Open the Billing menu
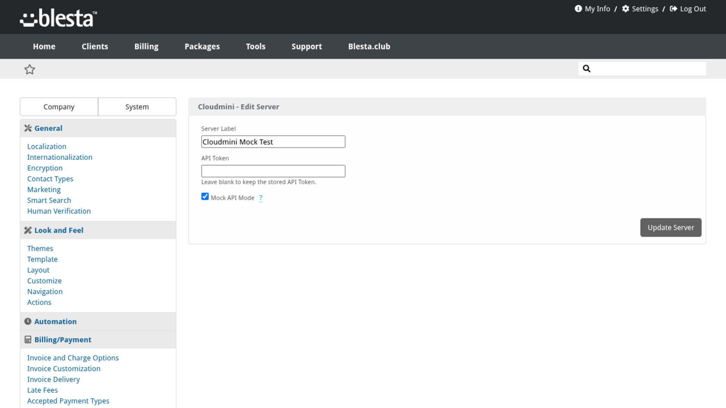 [146, 46]
